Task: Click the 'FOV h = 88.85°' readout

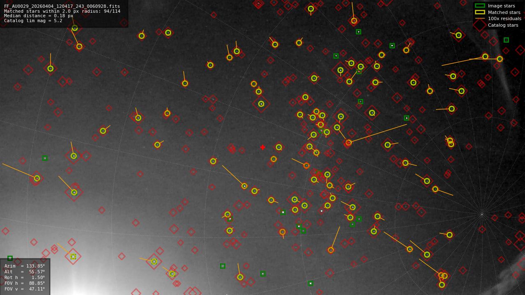Action: point(25,283)
